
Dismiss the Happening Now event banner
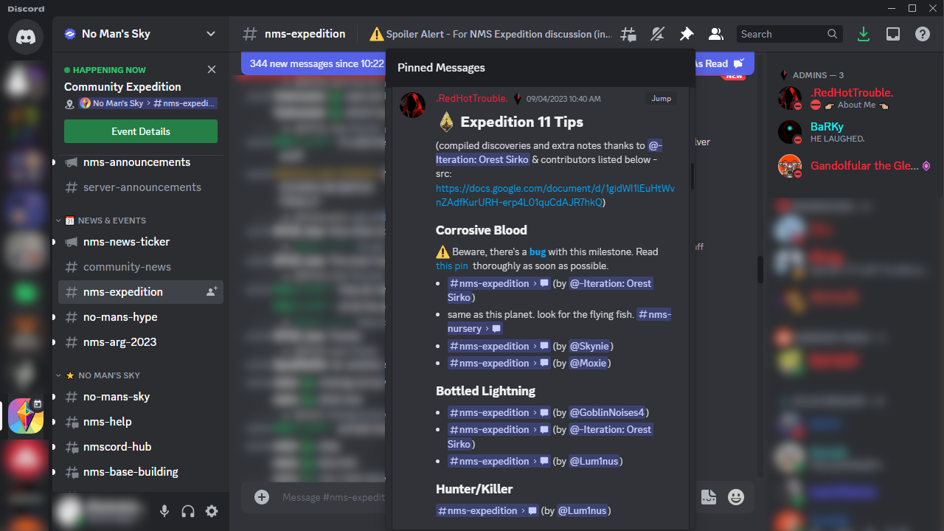tap(212, 69)
